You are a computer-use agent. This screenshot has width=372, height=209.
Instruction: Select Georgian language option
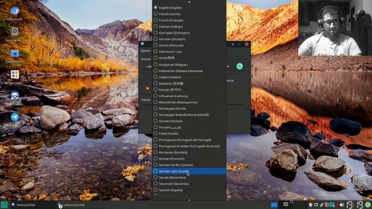point(189,33)
